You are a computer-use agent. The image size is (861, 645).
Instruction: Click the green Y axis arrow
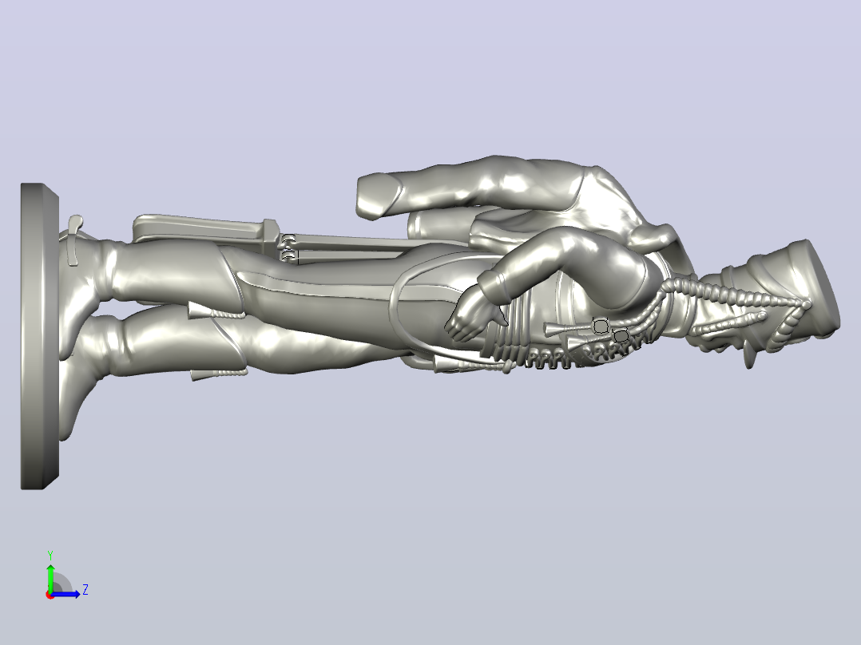[50, 577]
